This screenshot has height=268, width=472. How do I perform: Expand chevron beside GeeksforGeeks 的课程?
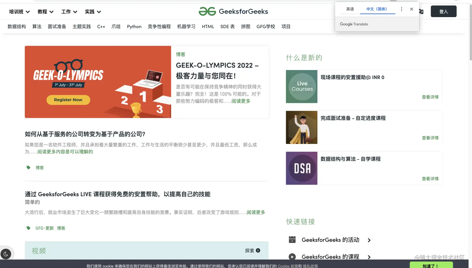[x=369, y=257]
